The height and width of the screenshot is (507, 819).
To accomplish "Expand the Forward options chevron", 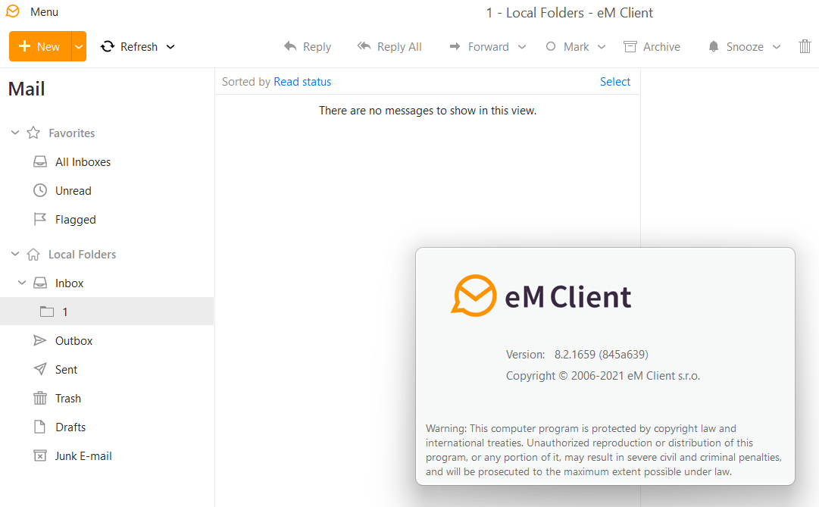I will [x=522, y=46].
